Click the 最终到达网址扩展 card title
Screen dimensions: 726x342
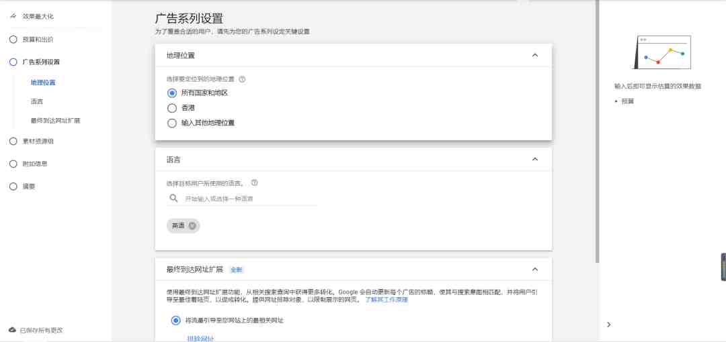click(x=195, y=270)
